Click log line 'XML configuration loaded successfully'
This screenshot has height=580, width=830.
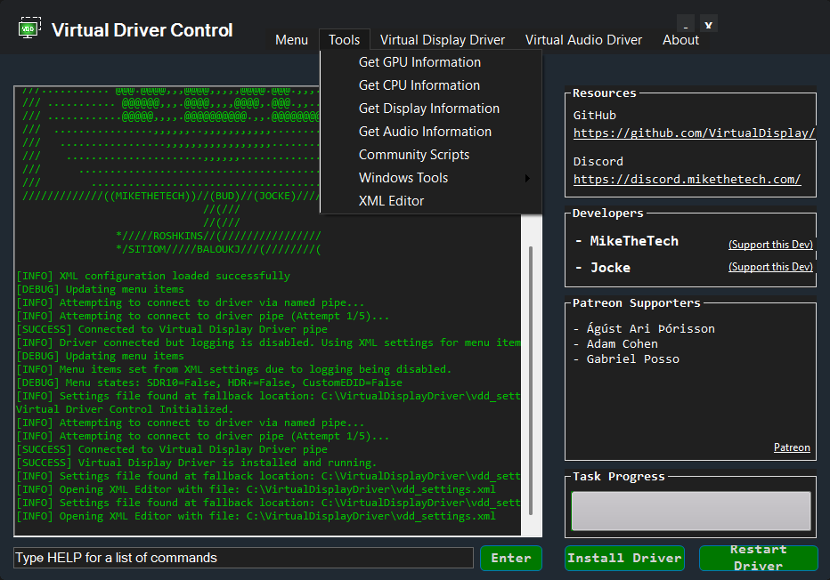[153, 276]
